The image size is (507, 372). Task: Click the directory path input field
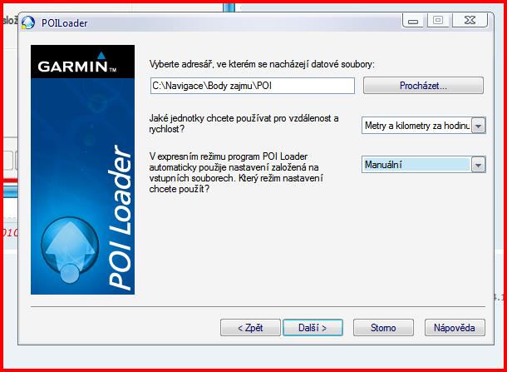252,86
